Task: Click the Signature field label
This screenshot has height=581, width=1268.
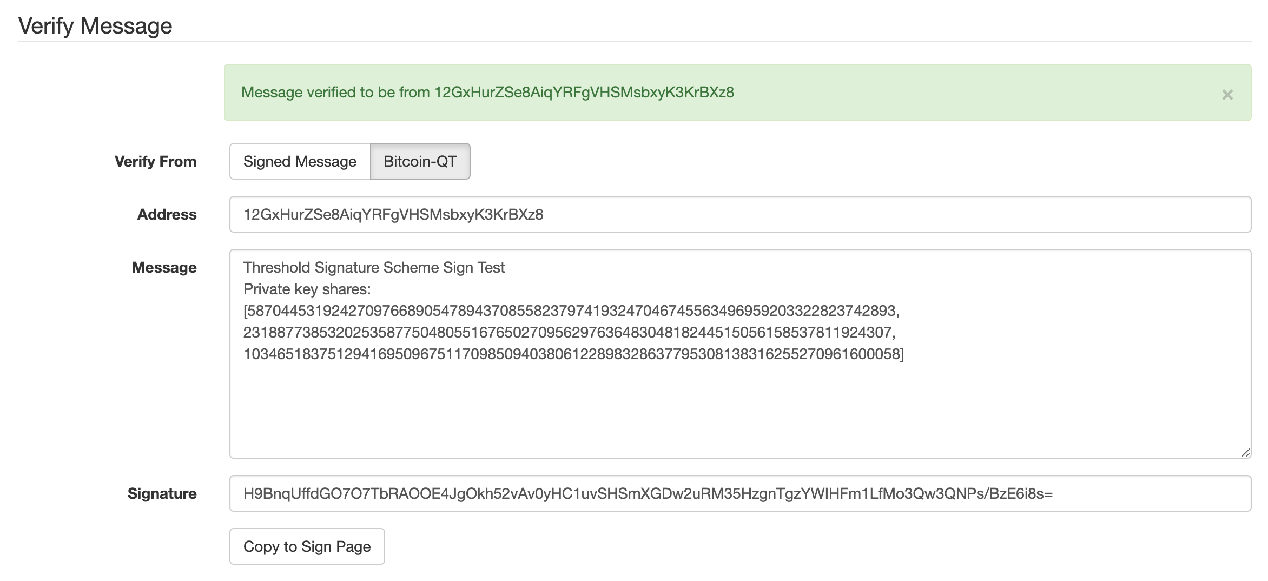Action: 162,493
